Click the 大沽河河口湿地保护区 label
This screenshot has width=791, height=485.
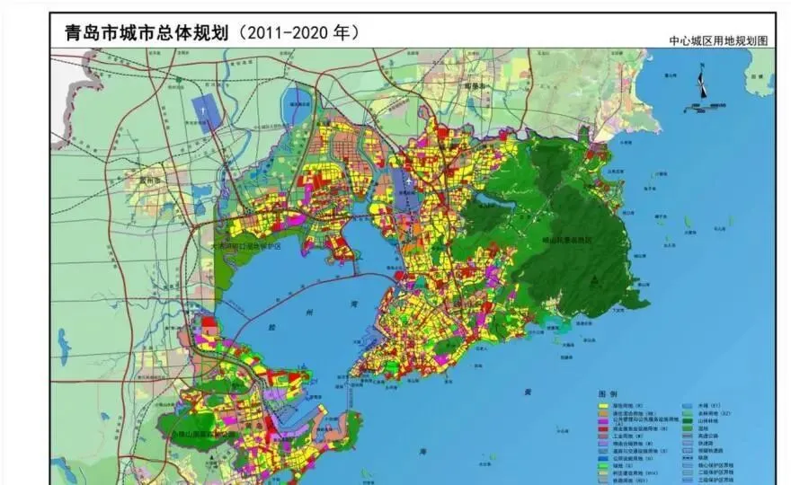pyautogui.click(x=245, y=246)
